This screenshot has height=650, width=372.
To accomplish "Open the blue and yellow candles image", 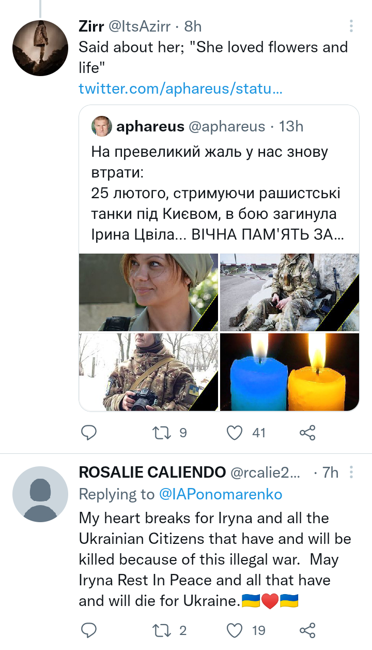I will point(289,372).
